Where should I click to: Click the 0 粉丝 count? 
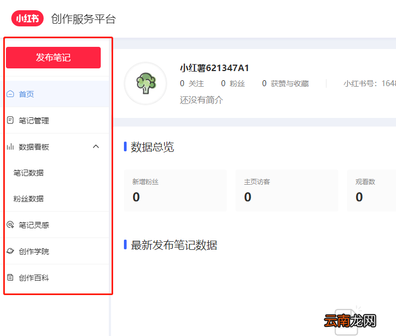point(233,83)
